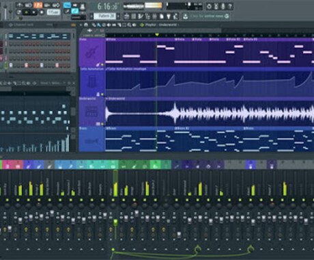Image resolution: width=314 pixels, height=260 pixels.
Task: Click the funnel-shaped icon in shortcut toolbar
Action: pyautogui.click(x=169, y=16)
